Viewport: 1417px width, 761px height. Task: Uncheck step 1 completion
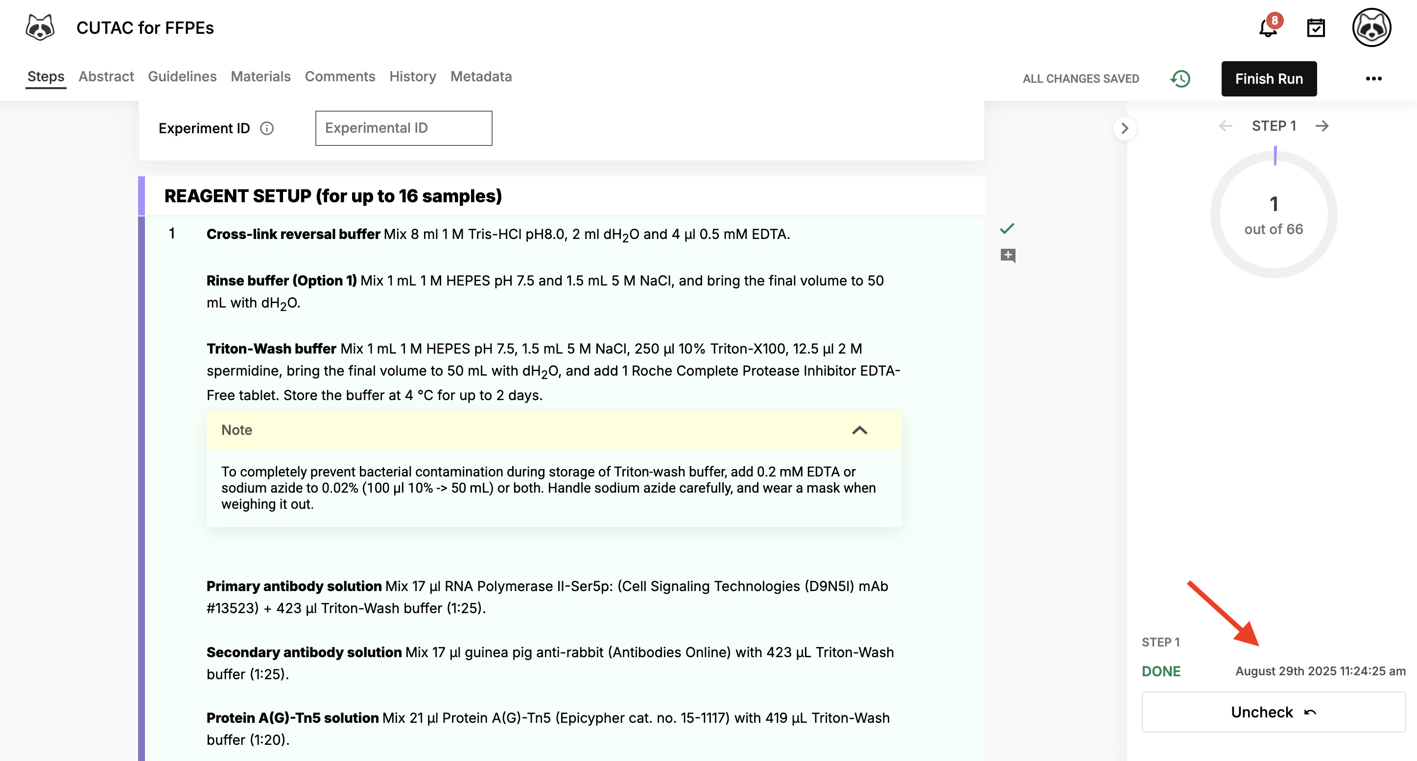pos(1273,712)
